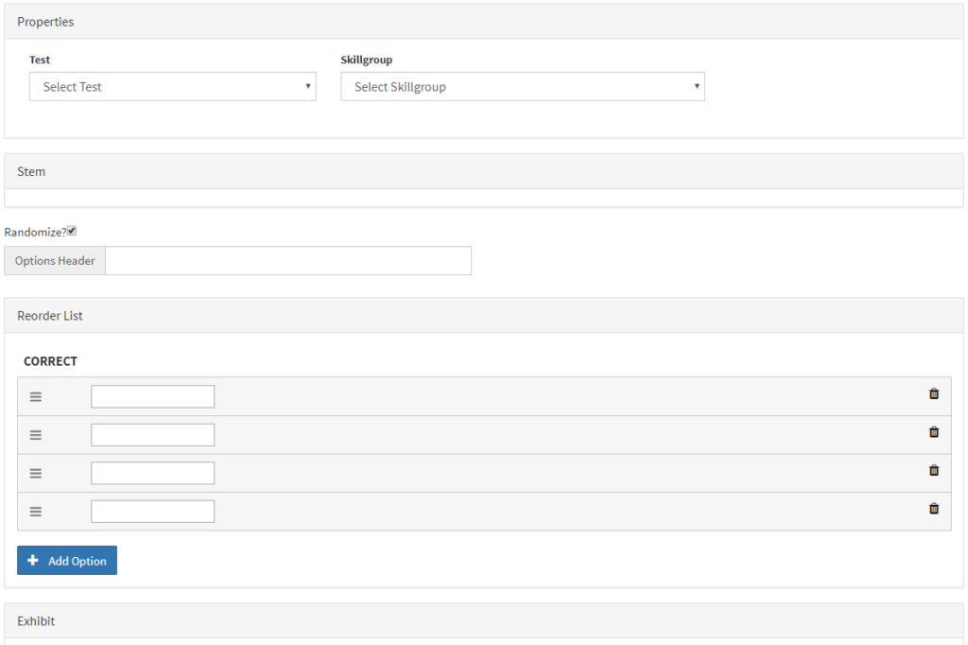This screenshot has width=968, height=645.
Task: Click the delete icon on the fourth row
Action: click(934, 508)
